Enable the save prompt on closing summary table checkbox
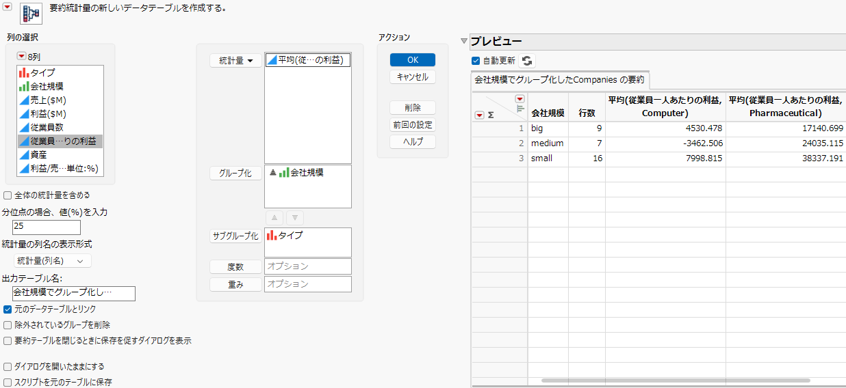846x388 pixels. 8,340
